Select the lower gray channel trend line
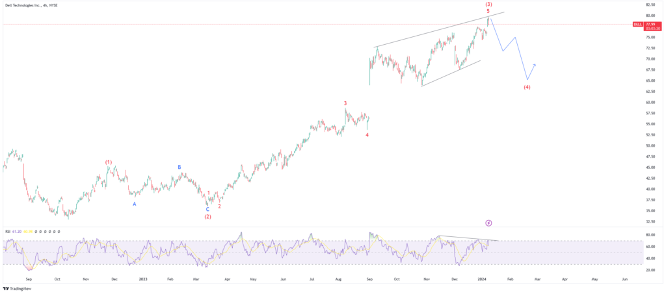The width and height of the screenshot is (666, 294). (x=451, y=73)
